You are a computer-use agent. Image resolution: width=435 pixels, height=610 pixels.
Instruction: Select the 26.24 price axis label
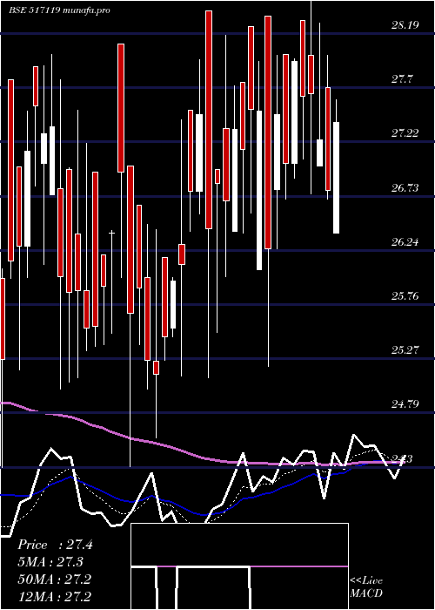click(405, 242)
